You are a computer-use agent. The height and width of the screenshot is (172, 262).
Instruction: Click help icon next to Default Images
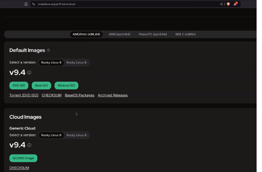(x=48, y=50)
